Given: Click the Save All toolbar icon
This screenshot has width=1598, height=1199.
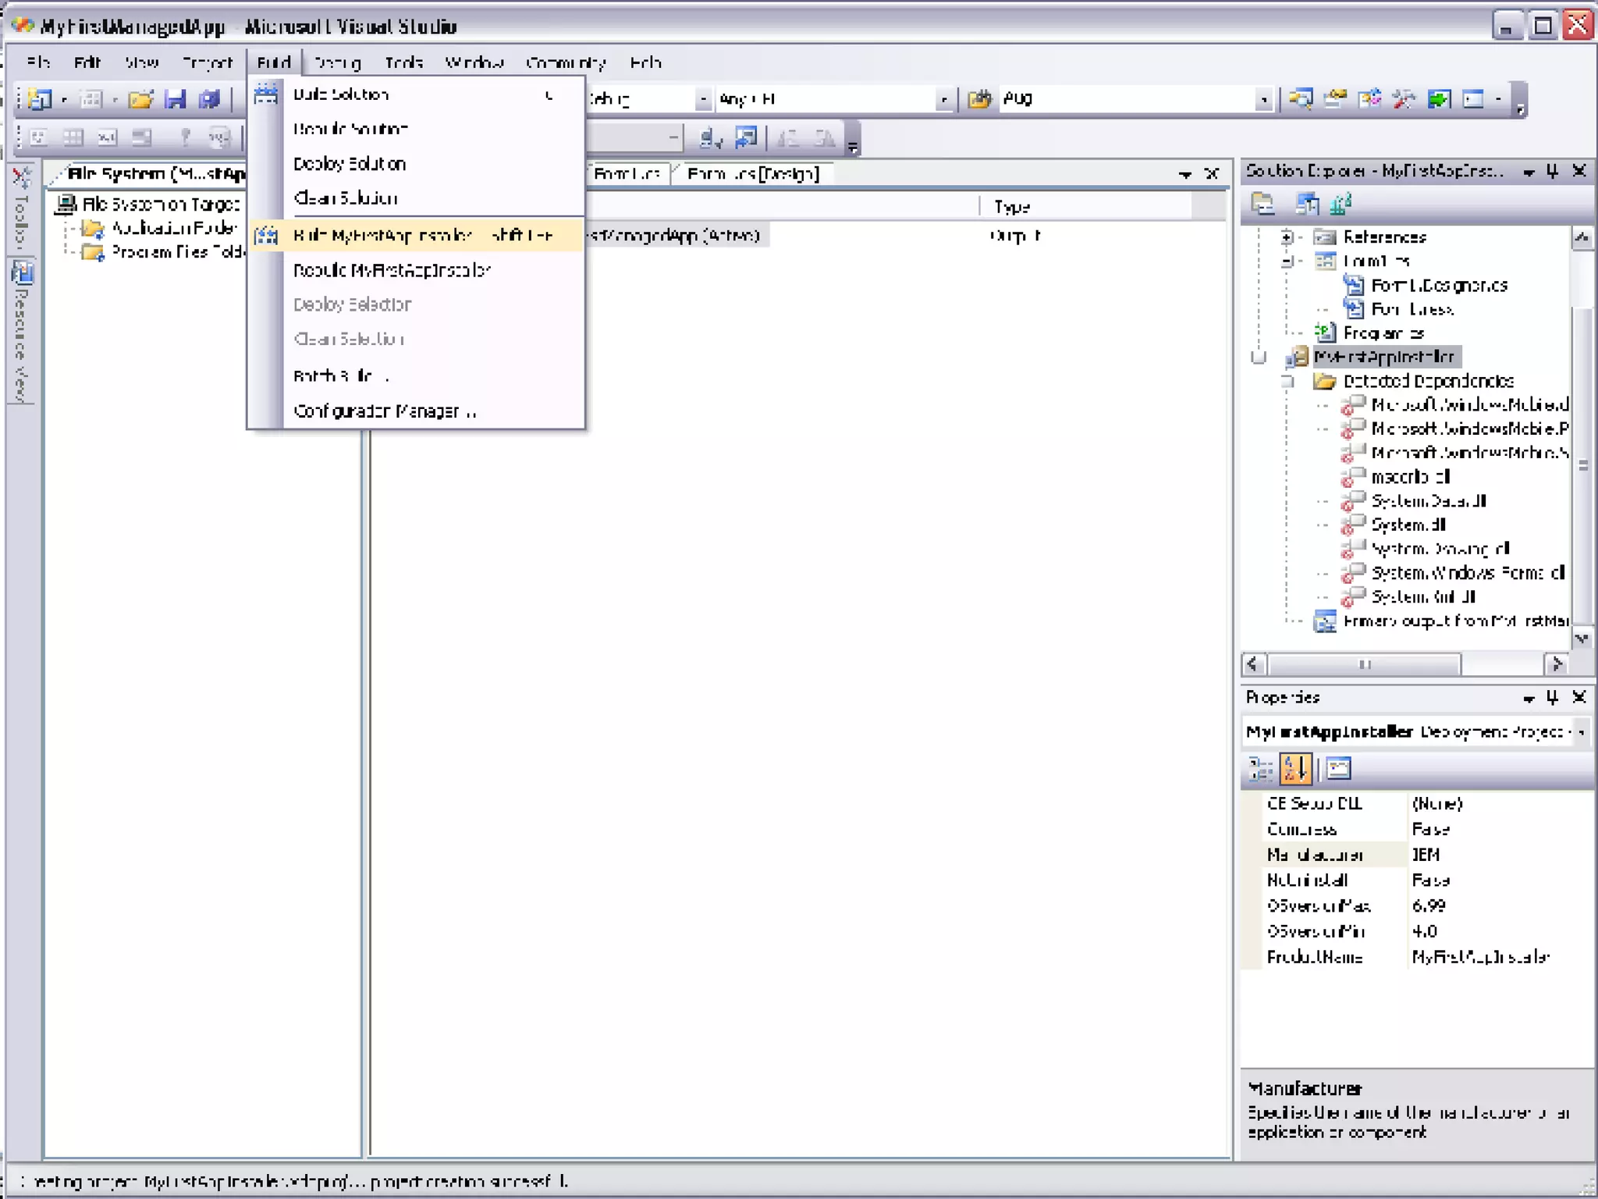Looking at the screenshot, I should (x=209, y=99).
